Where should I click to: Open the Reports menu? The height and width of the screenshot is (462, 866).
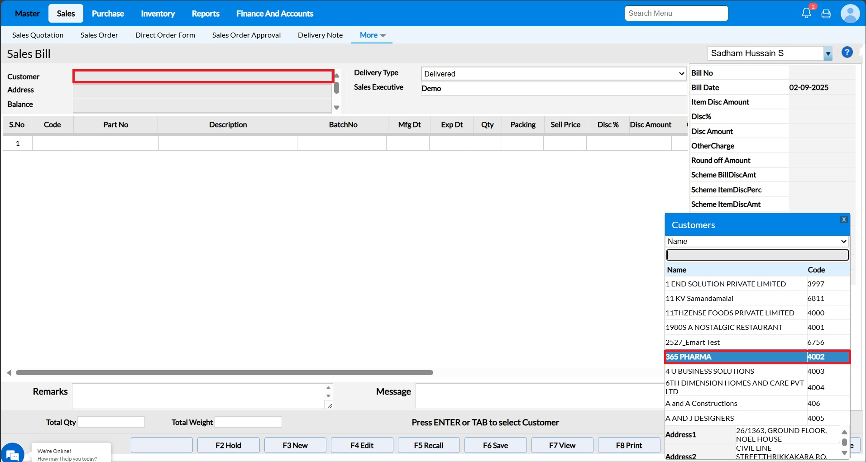pos(206,14)
